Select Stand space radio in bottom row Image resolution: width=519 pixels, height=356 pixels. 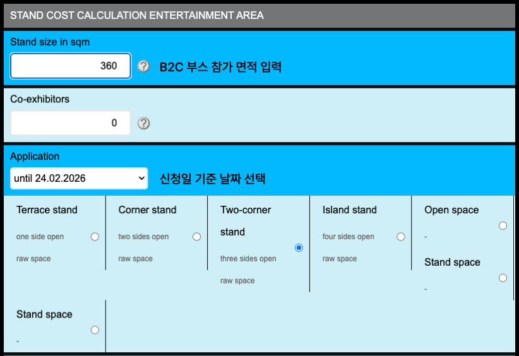tap(95, 330)
